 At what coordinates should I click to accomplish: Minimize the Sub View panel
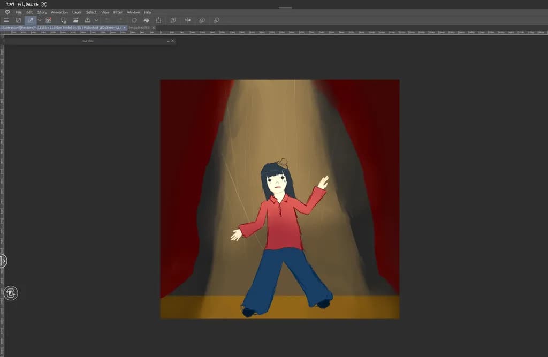pos(168,41)
